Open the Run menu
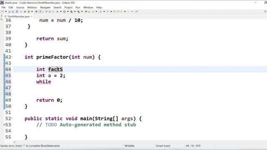 point(78,7)
